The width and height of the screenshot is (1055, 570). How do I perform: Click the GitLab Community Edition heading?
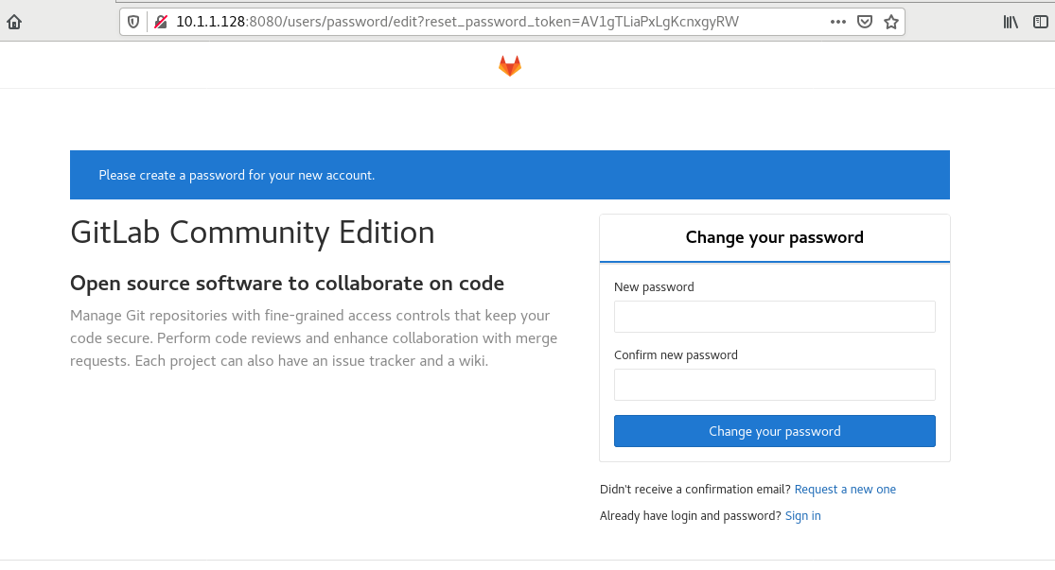coord(253,233)
